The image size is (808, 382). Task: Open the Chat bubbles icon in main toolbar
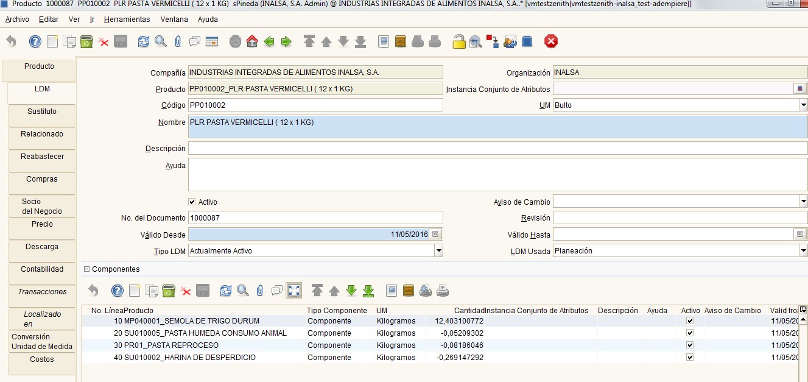pyautogui.click(x=194, y=41)
